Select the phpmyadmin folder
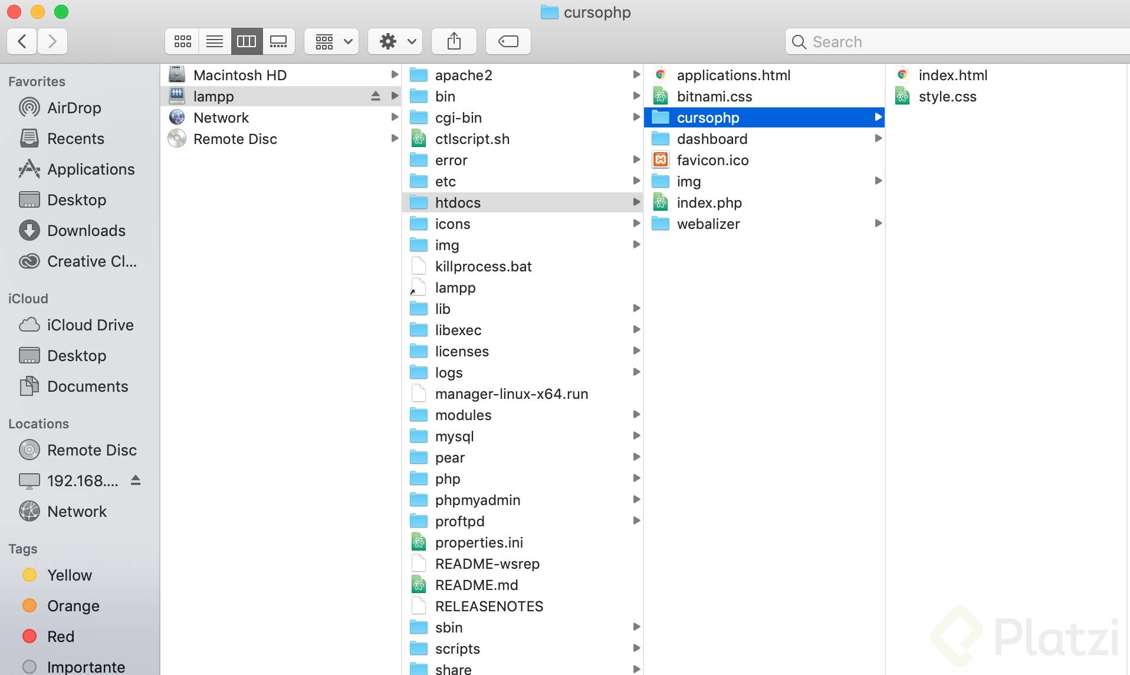 (523, 500)
